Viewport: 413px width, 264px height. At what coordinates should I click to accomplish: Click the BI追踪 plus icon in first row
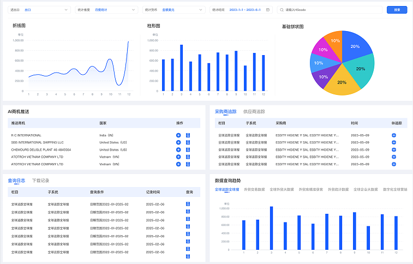[393, 135]
